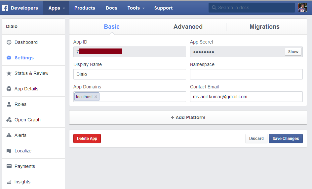Open the Products menu
Image resolution: width=312 pixels, height=189 pixels.
[x=85, y=8]
